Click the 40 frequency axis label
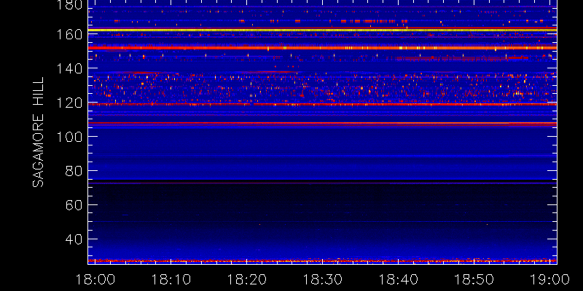Screen dimensions: 583x291 click(74, 239)
